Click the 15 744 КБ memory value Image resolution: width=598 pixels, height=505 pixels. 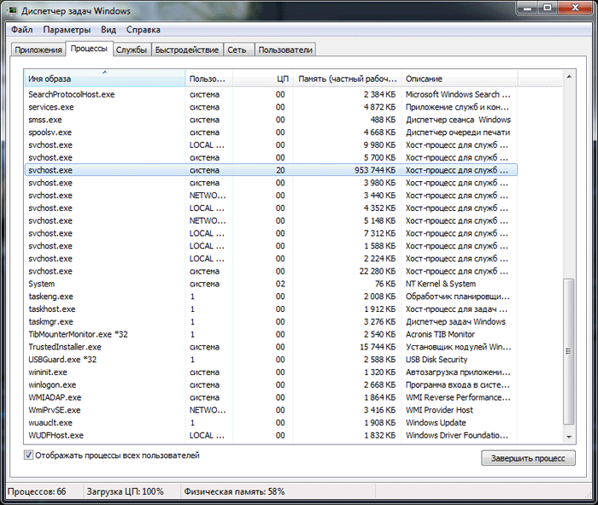[378, 347]
